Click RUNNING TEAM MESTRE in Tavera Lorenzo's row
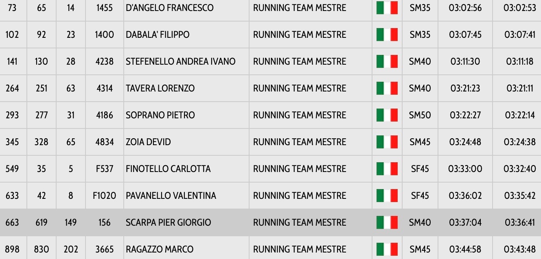 coord(299,88)
